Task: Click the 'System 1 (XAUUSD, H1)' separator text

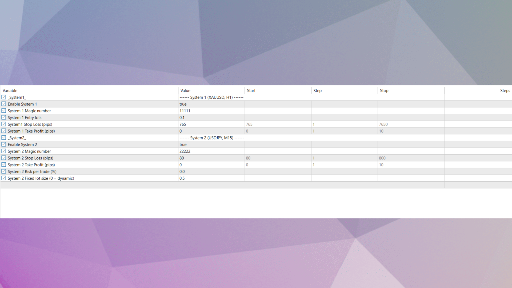Action: pyautogui.click(x=211, y=97)
